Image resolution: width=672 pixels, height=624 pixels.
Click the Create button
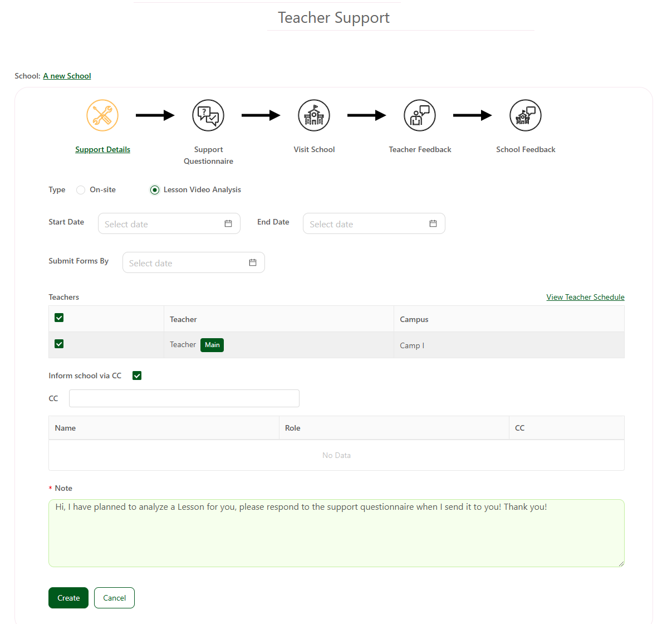click(68, 598)
